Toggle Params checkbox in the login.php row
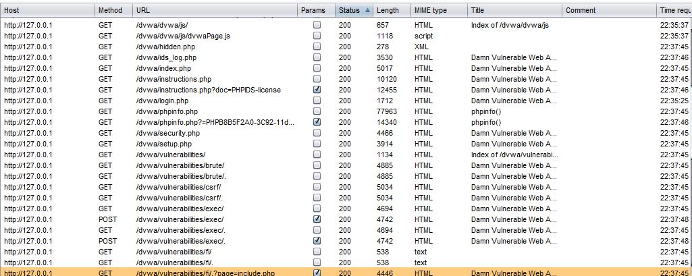Viewport: 692px width, 276px height. click(317, 101)
